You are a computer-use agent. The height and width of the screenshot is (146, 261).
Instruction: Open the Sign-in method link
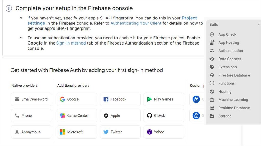pos(71,43)
